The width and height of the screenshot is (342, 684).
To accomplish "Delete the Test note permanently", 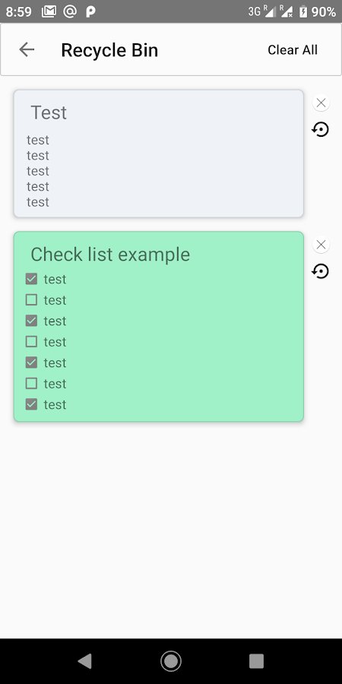I will point(321,103).
